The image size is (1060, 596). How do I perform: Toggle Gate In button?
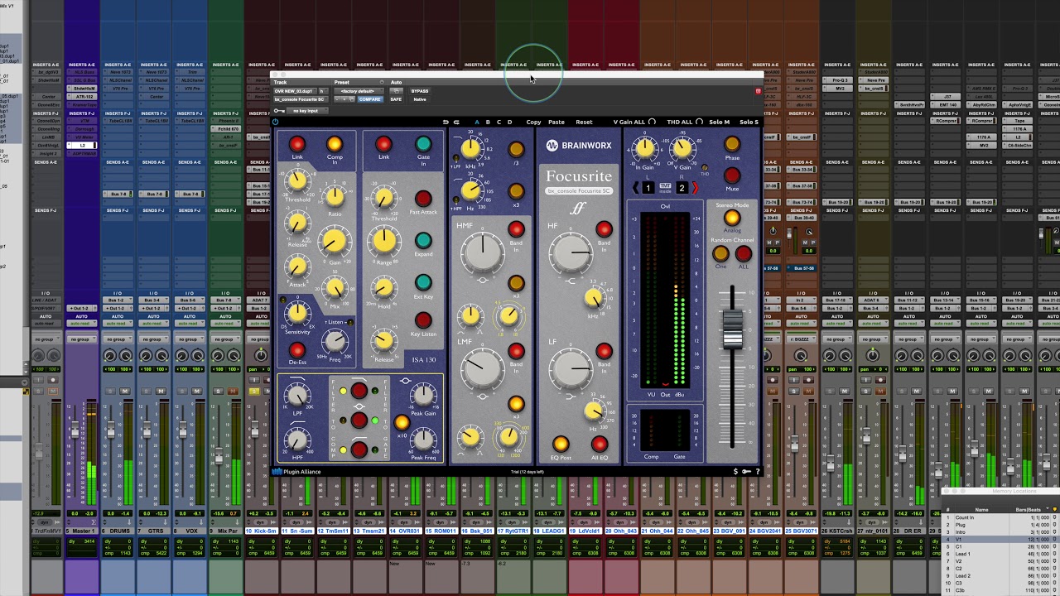[423, 145]
